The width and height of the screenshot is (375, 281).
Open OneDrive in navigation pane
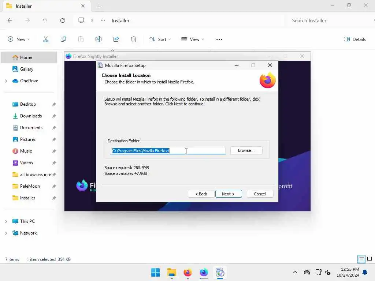pyautogui.click(x=29, y=81)
